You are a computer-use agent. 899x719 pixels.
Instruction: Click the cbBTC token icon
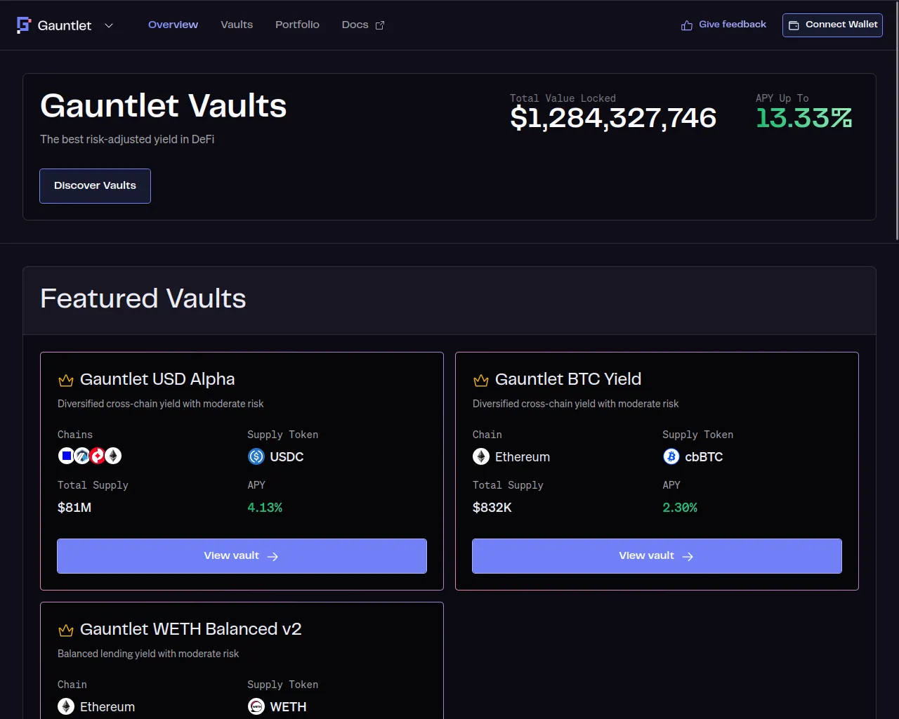671,457
